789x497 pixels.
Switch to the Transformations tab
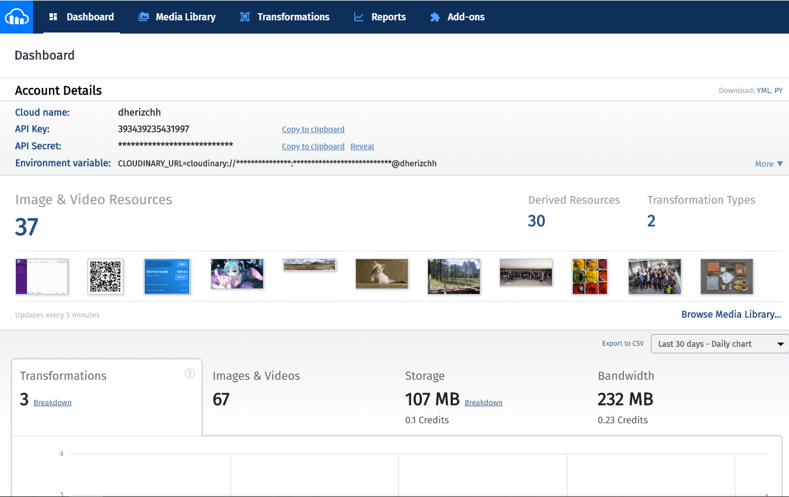tap(285, 17)
